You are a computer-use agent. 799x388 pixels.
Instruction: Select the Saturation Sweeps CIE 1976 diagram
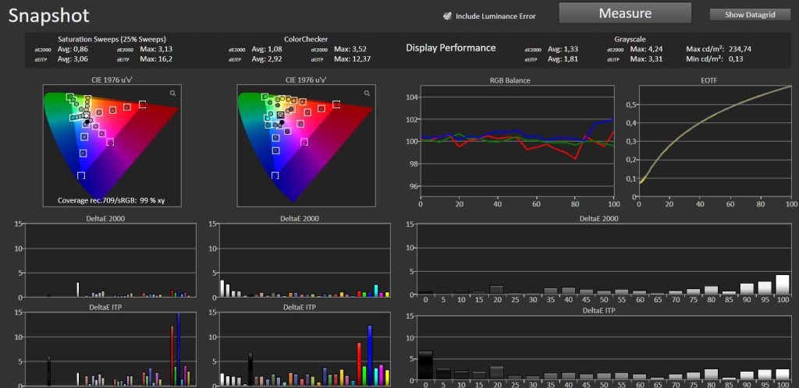(x=112, y=146)
